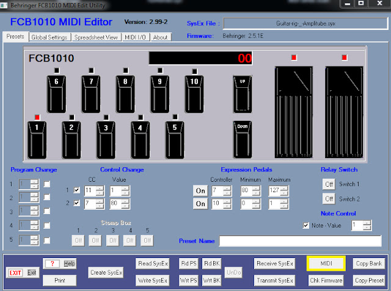Click the left expression pedal graphic
391x291 pixels.
pyautogui.click(x=293, y=112)
